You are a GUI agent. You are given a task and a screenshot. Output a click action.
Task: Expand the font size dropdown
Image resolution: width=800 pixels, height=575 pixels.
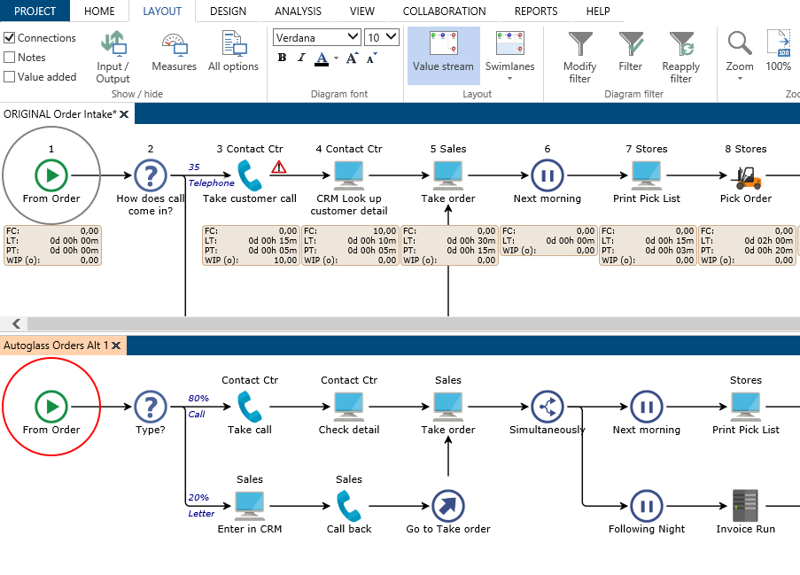[392, 37]
